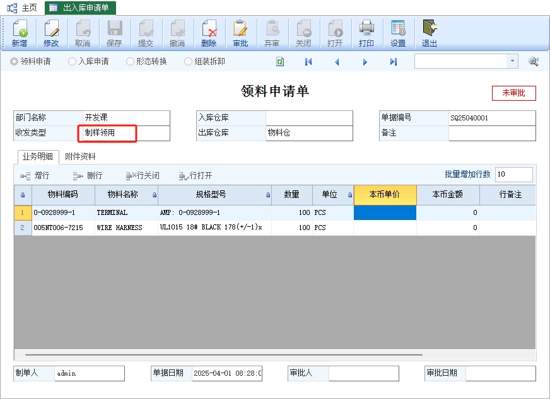Viewport: 550px width, 399px height.
Task: Click the 删除 (Delete) toolbar icon
Action: coord(209,33)
